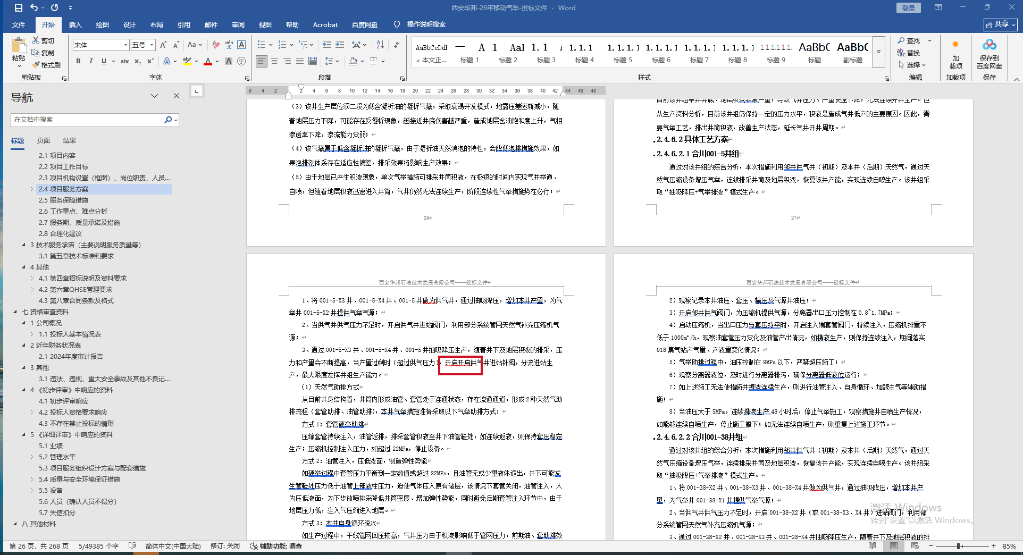The height and width of the screenshot is (555, 1023).
Task: Activate the Format Painter (格式刷)
Action: [x=46, y=65]
